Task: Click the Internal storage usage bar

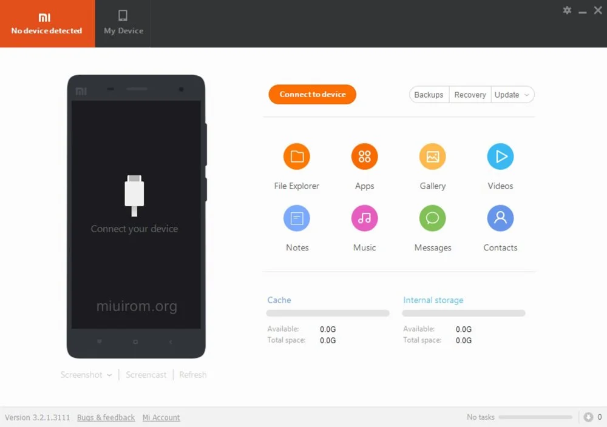Action: [464, 314]
